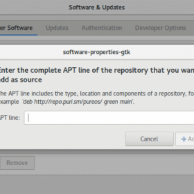Confirm with the Add button

click(185, 139)
